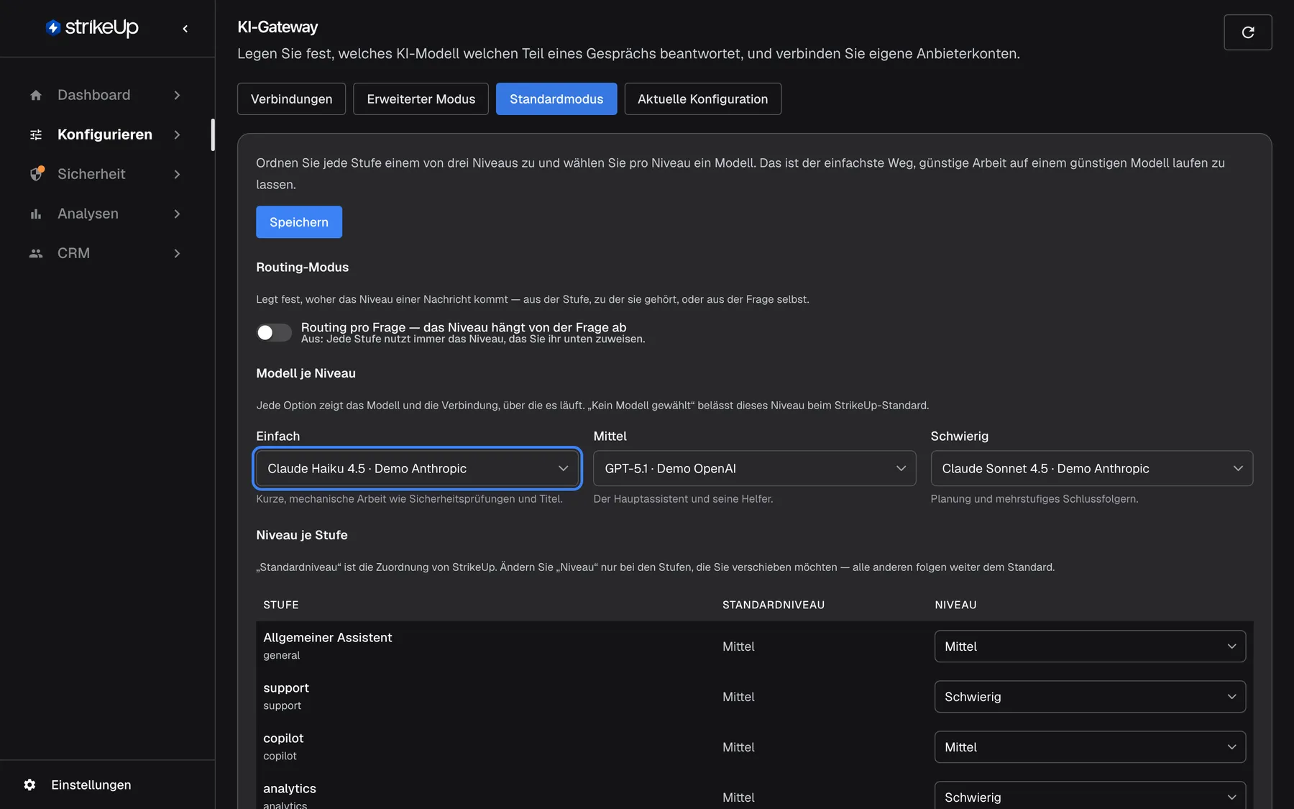This screenshot has width=1294, height=809.
Task: Click the NIVEAU column header
Action: [955, 605]
